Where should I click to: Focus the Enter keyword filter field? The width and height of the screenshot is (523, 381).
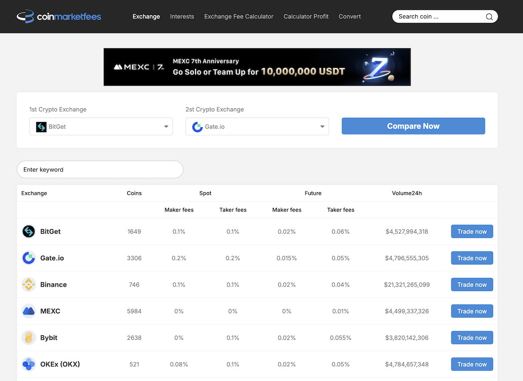coord(100,170)
